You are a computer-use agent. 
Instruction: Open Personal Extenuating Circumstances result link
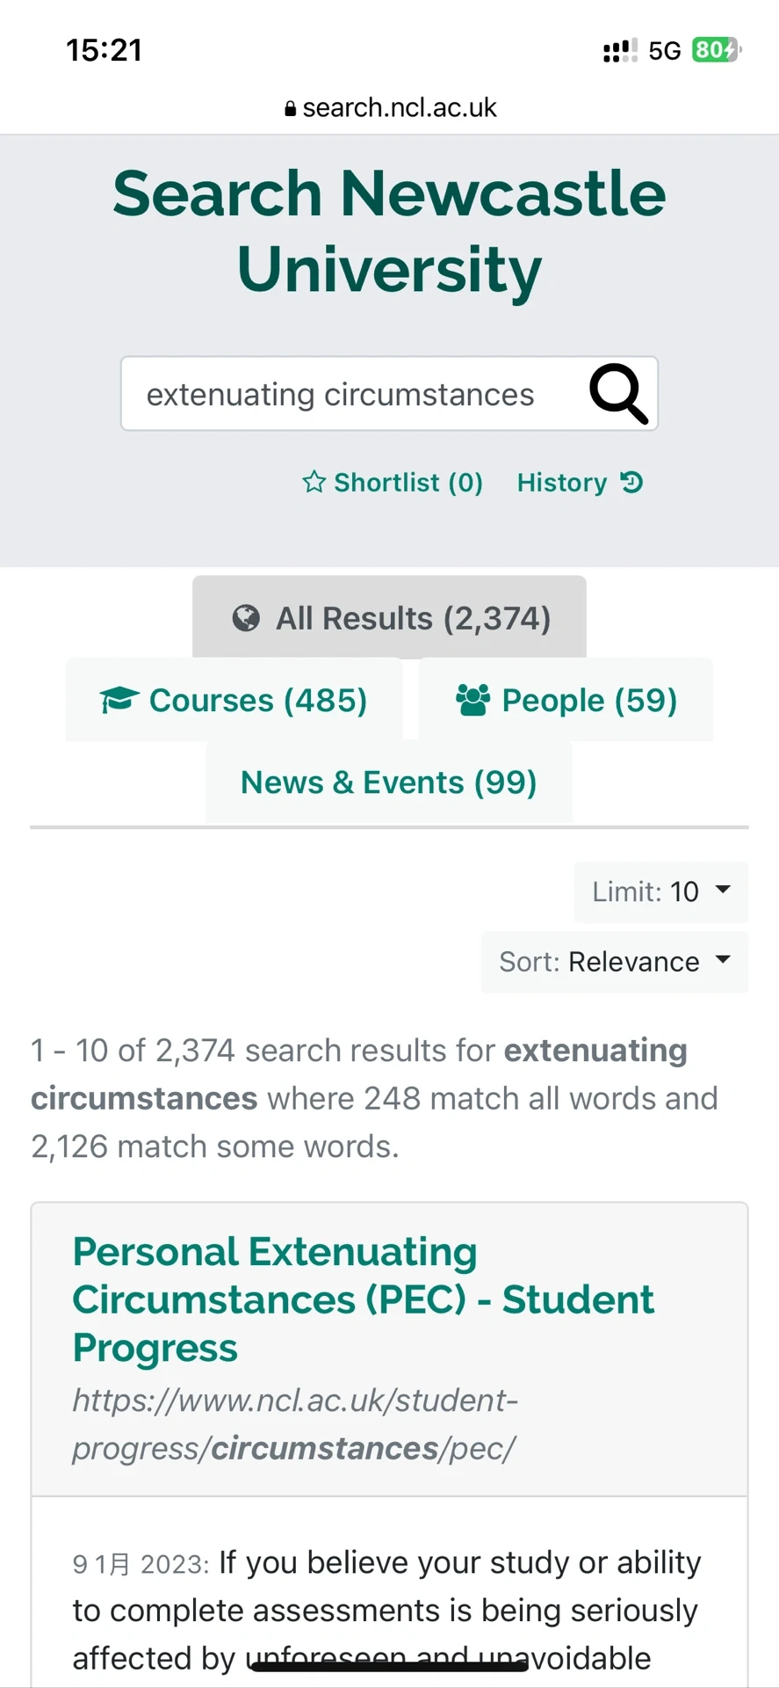pos(364,1299)
